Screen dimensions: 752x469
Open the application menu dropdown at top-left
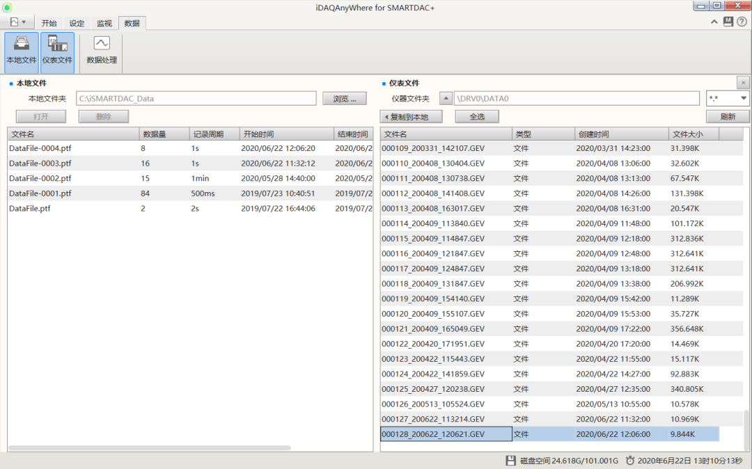click(17, 22)
